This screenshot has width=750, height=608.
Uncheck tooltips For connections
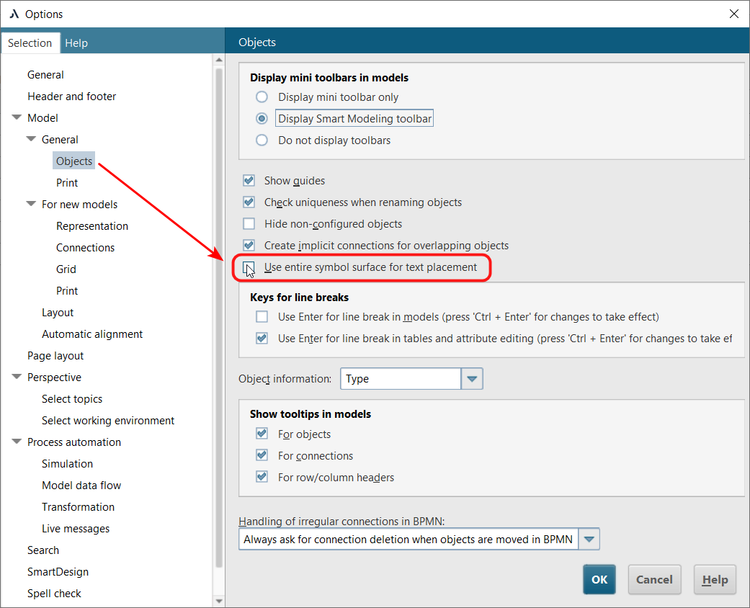[x=262, y=456]
